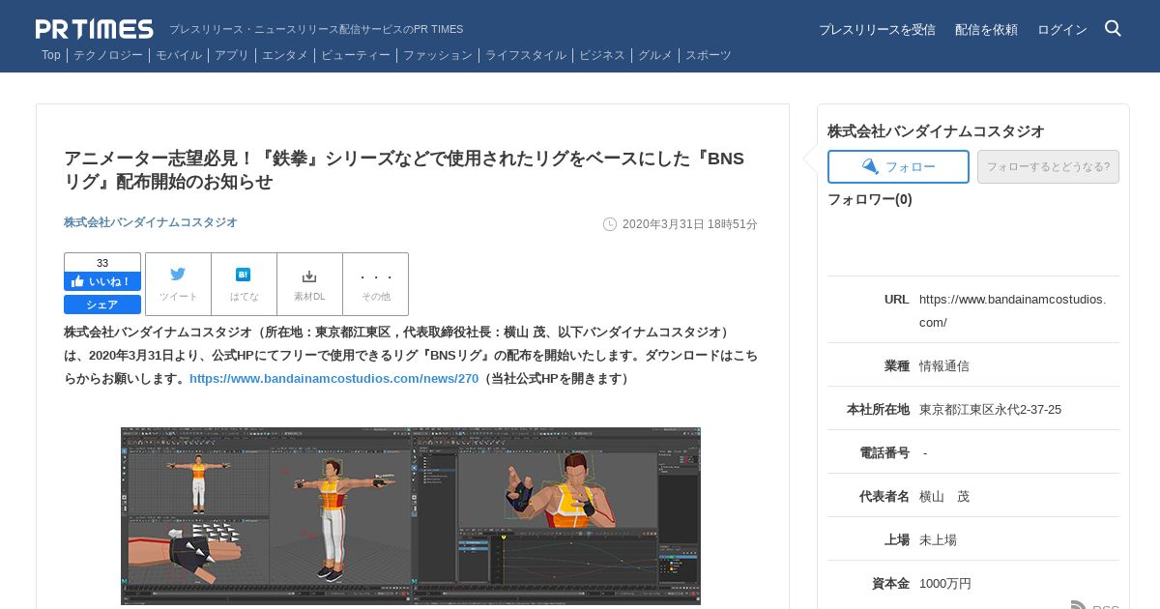The image size is (1160, 609).
Task: Click the article headline text
Action: click(x=404, y=170)
